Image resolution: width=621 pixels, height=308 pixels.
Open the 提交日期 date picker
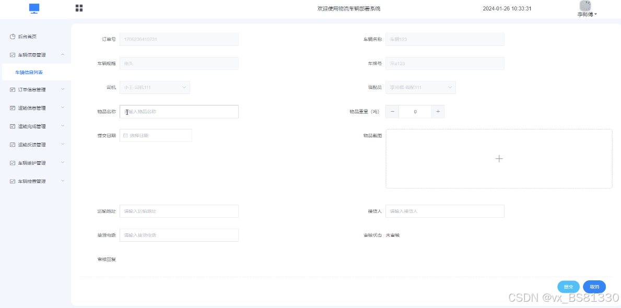[x=156, y=135]
